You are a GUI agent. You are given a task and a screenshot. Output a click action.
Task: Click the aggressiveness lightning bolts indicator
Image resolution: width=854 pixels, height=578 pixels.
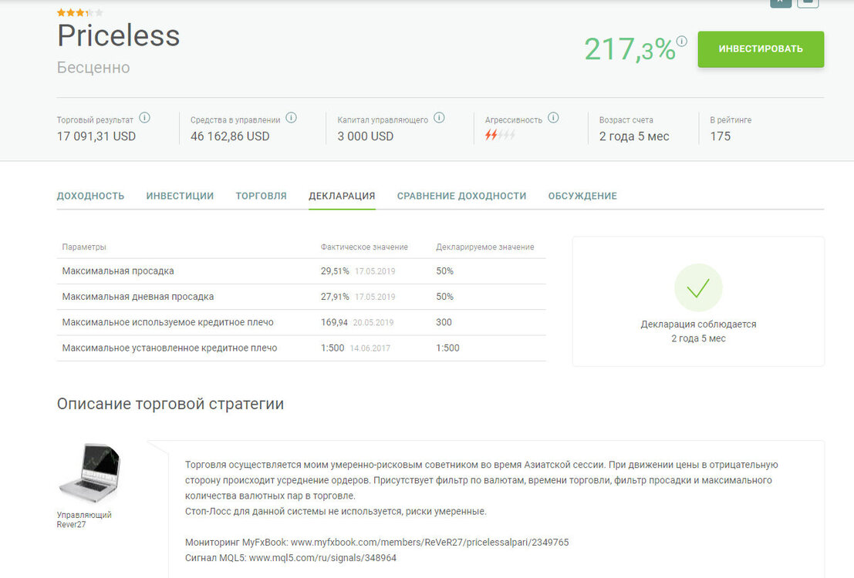(500, 134)
